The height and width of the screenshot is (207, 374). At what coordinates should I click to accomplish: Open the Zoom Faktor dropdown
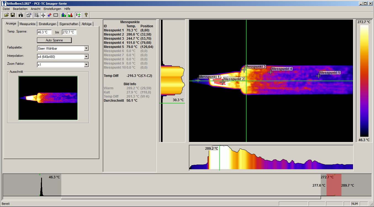[x=86, y=64]
